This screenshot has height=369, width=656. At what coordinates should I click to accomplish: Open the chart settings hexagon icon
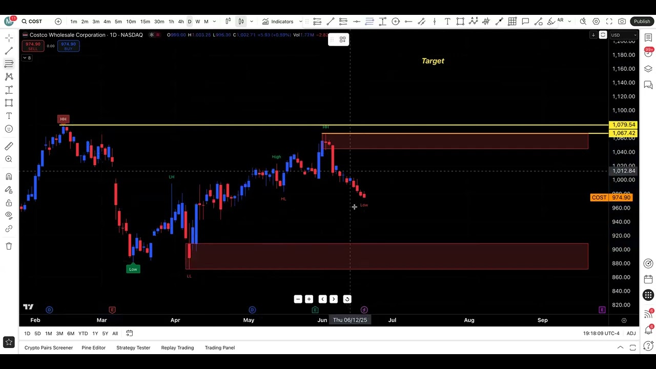pyautogui.click(x=596, y=22)
